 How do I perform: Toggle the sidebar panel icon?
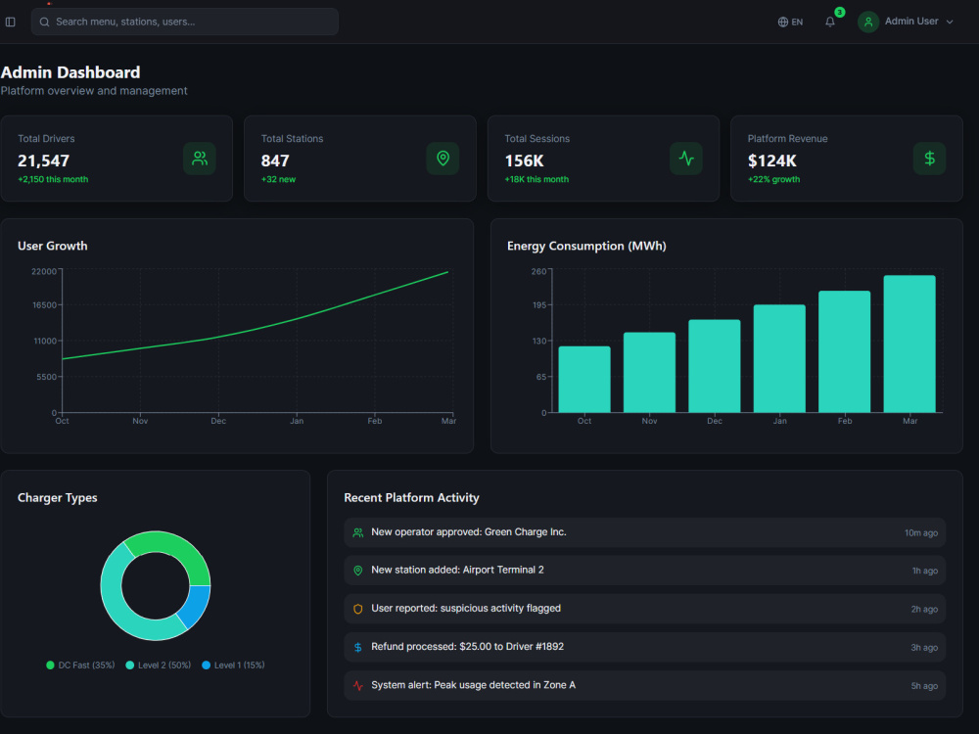coord(11,22)
